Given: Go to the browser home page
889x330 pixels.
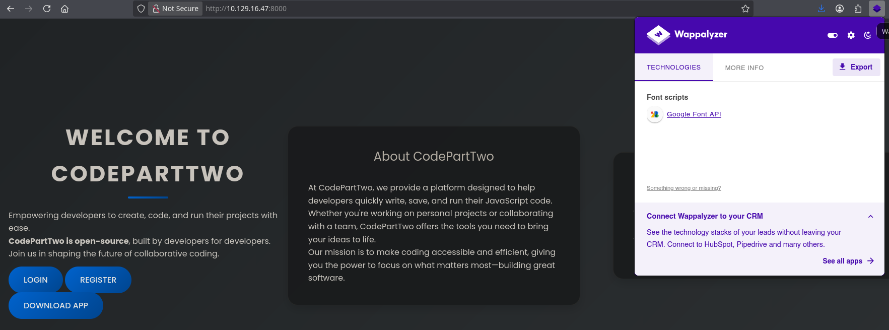Looking at the screenshot, I should pyautogui.click(x=65, y=9).
